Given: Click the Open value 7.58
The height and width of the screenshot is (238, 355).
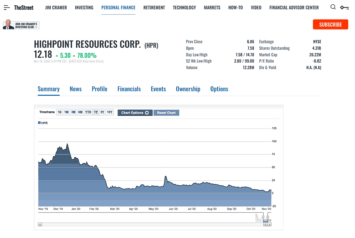Looking at the screenshot, I should click(250, 48).
